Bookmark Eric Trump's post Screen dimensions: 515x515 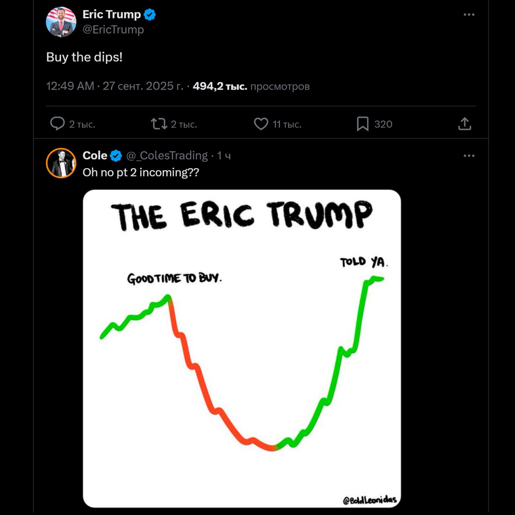click(x=363, y=124)
